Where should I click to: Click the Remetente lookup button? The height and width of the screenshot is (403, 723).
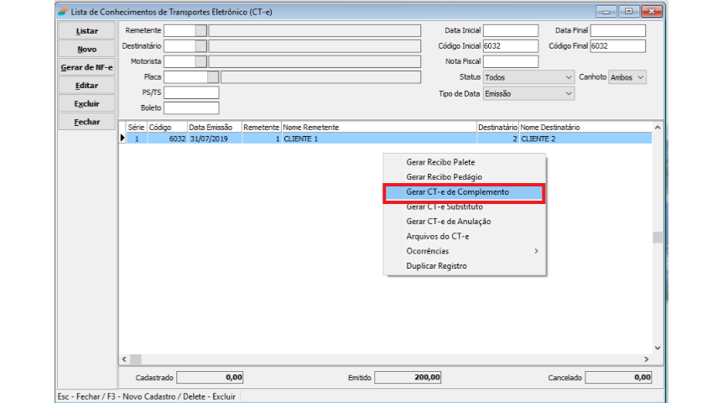pos(200,31)
